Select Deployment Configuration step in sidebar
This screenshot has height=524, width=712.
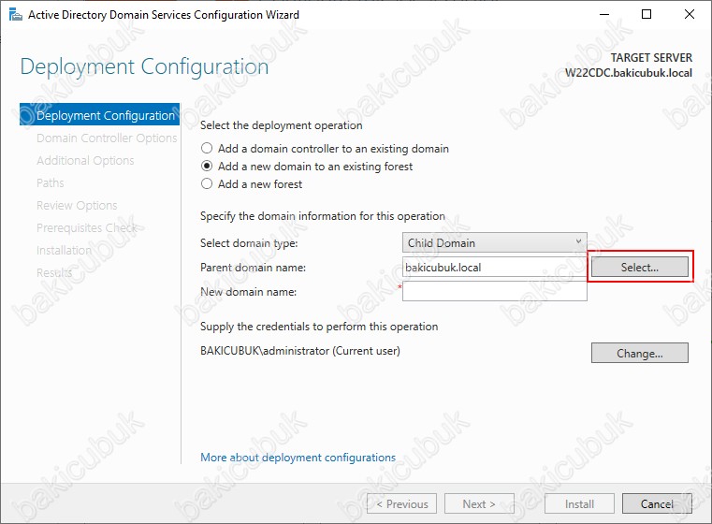coord(99,115)
